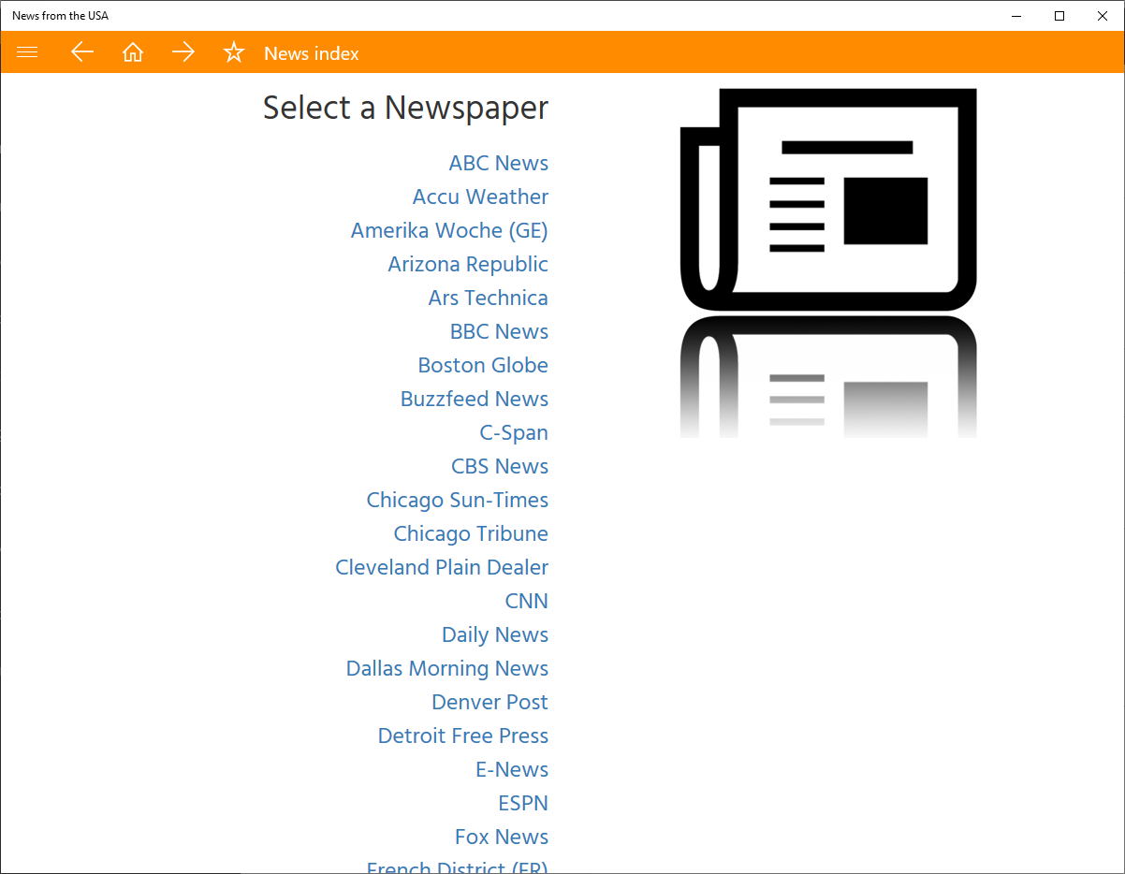Open ABC News

pos(498,163)
